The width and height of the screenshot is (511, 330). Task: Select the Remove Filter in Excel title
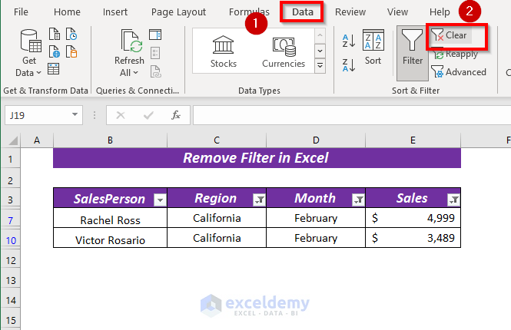[257, 158]
